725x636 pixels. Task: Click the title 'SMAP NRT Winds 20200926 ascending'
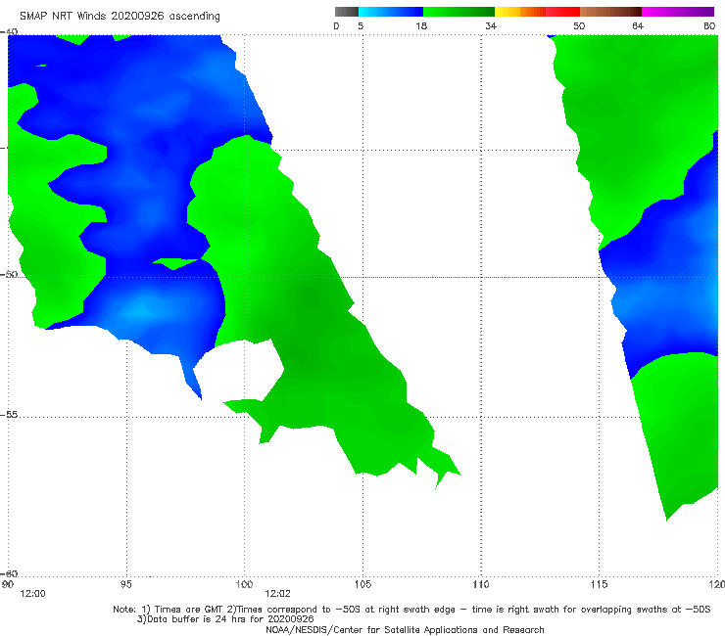[120, 16]
